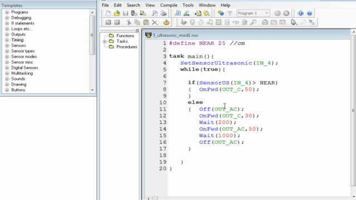This screenshot has height=200, width=356.
Task: Click the Download to brick icon
Action: coord(230,13)
